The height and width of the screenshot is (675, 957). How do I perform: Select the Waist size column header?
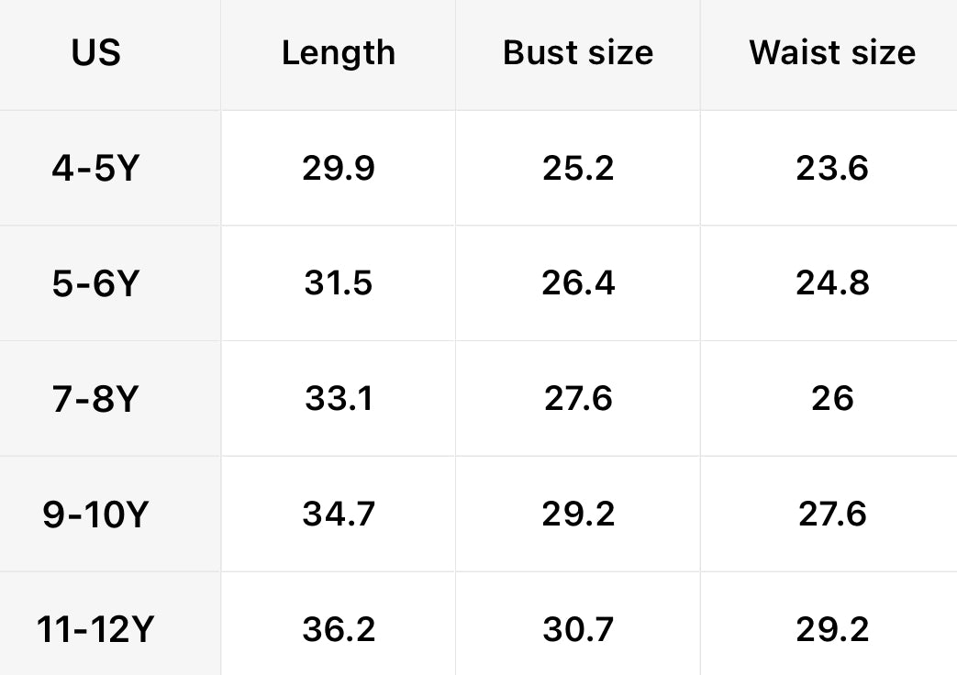(831, 52)
